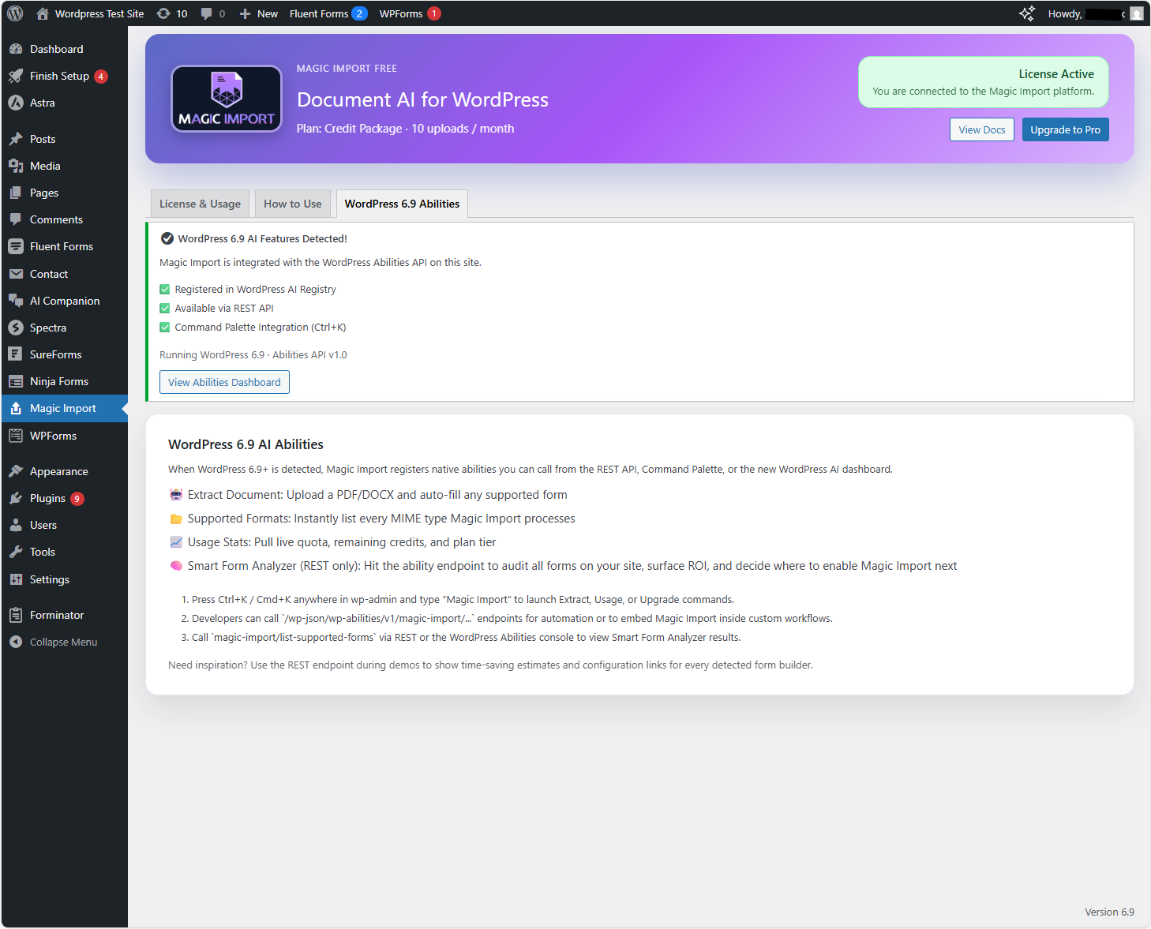This screenshot has width=1151, height=929.
Task: Click the WPForms sidebar icon
Action: pos(16,436)
